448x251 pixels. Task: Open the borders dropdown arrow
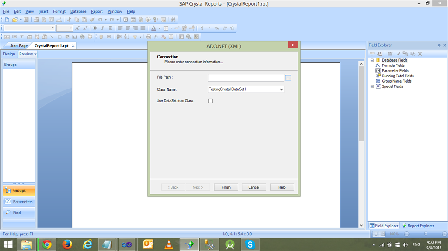(171, 28)
